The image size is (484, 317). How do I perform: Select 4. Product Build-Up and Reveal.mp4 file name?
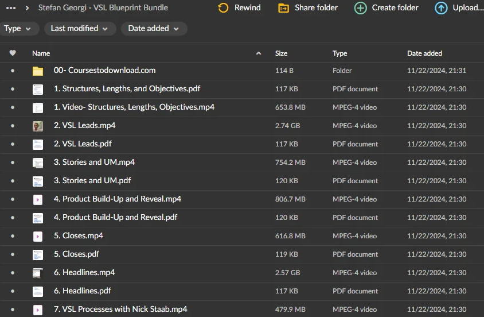coord(118,199)
